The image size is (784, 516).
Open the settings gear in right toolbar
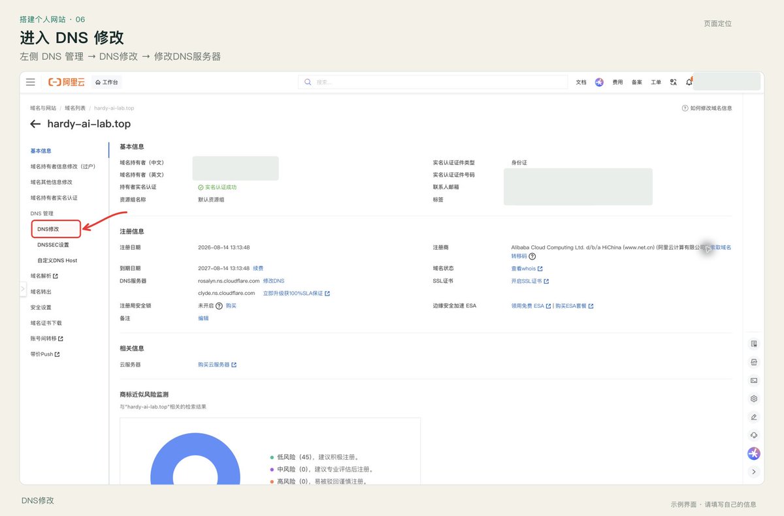pyautogui.click(x=754, y=399)
